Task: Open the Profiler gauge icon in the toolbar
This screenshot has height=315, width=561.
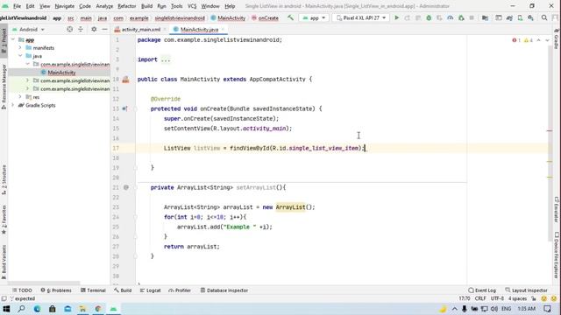Action: point(450,17)
